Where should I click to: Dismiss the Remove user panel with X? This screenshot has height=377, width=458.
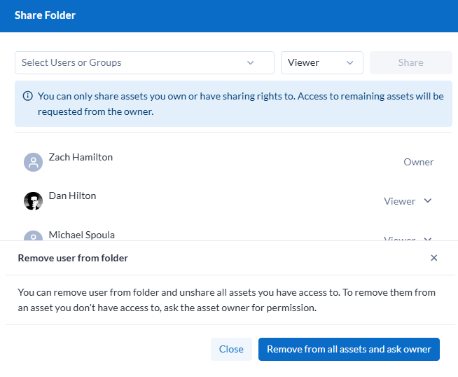pyautogui.click(x=433, y=258)
